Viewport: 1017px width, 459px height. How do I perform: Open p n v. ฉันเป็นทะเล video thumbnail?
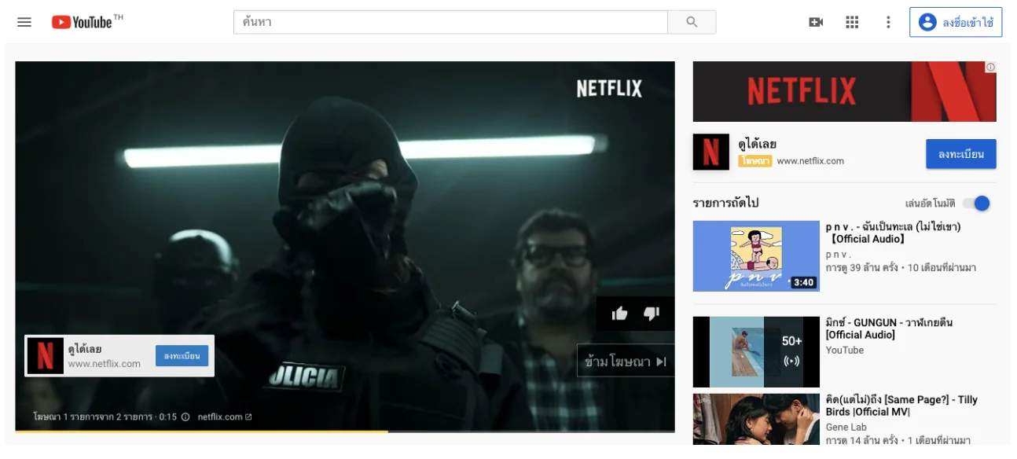(756, 256)
